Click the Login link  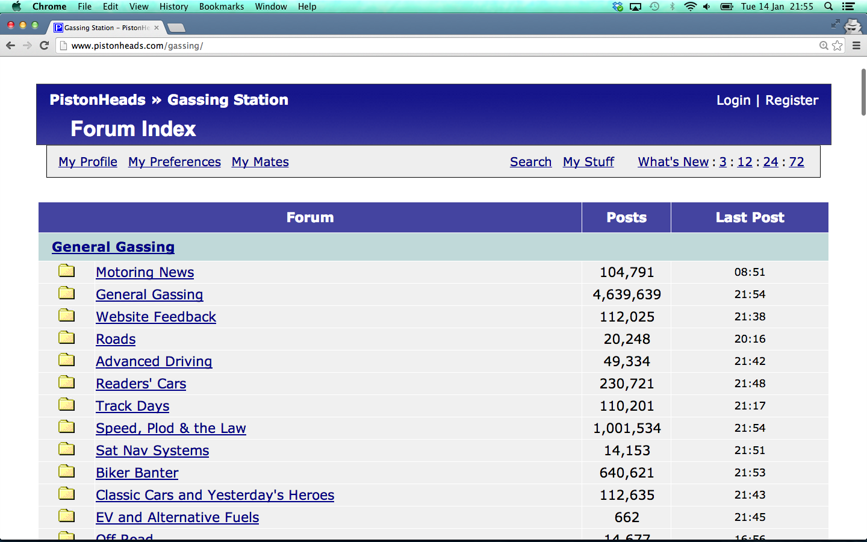tap(733, 101)
